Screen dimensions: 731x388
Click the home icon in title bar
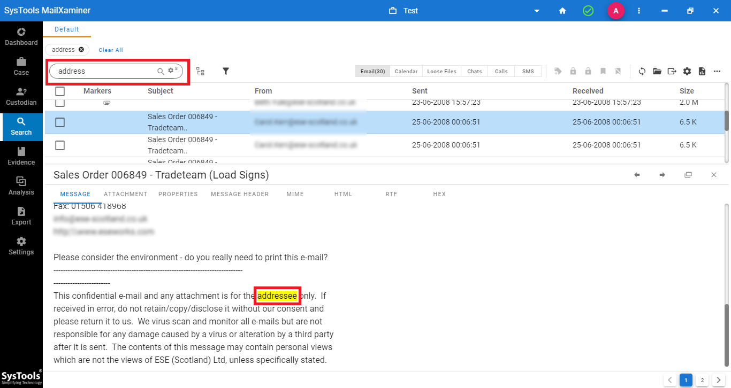point(562,11)
